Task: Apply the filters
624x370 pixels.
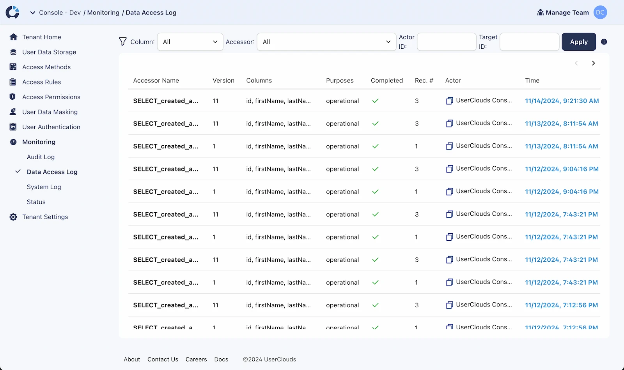Action: coord(579,42)
